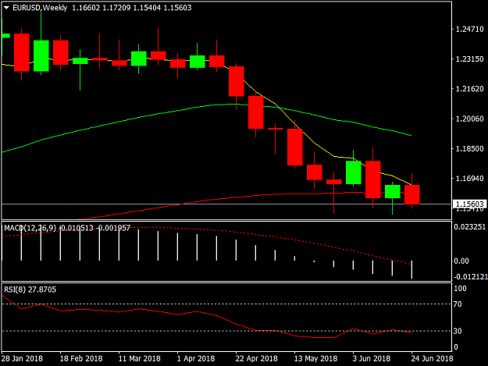Screen dimensions: 488x366
Task: Click the open price value 1.16602
Action: click(x=86, y=8)
